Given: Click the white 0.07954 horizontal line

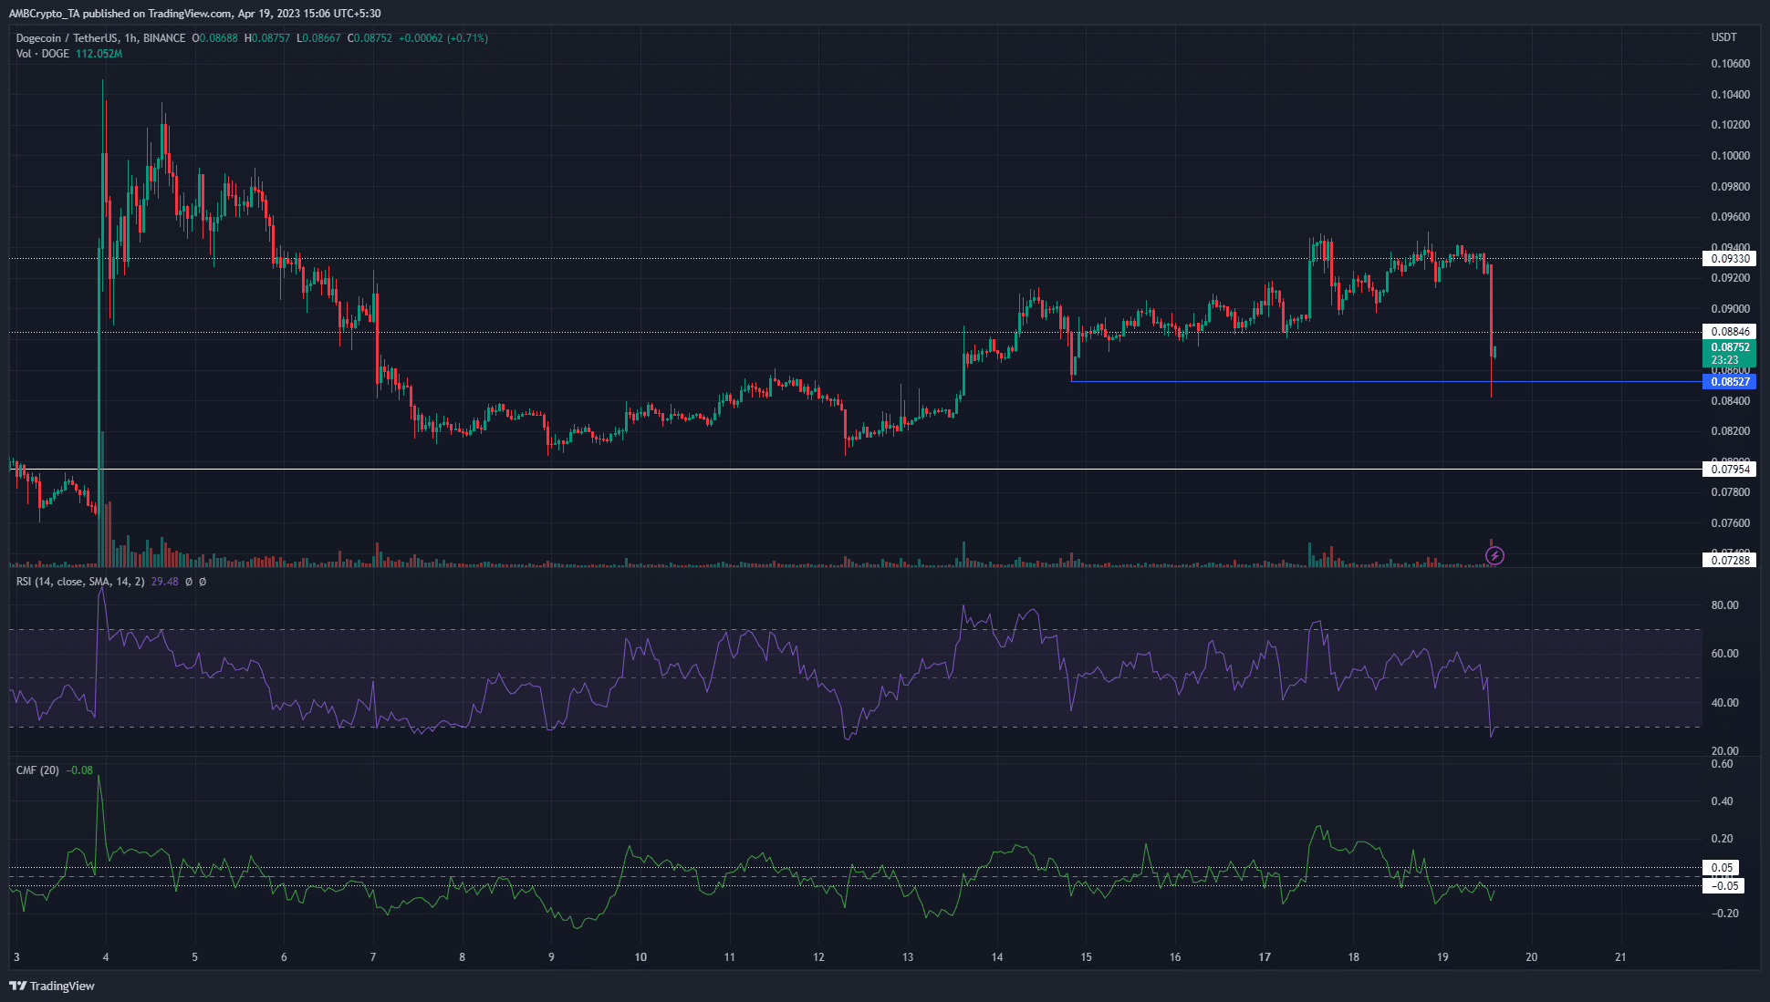Looking at the screenshot, I should pyautogui.click(x=856, y=470).
